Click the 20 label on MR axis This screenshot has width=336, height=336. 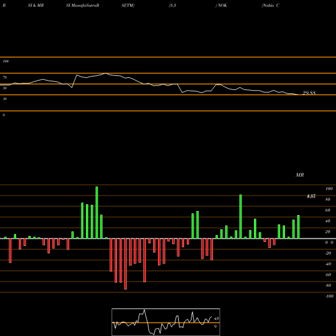click(328, 232)
